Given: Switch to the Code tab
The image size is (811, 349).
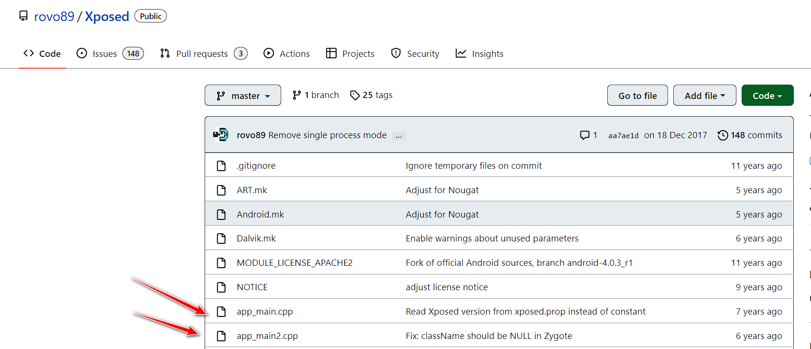Looking at the screenshot, I should [x=42, y=54].
